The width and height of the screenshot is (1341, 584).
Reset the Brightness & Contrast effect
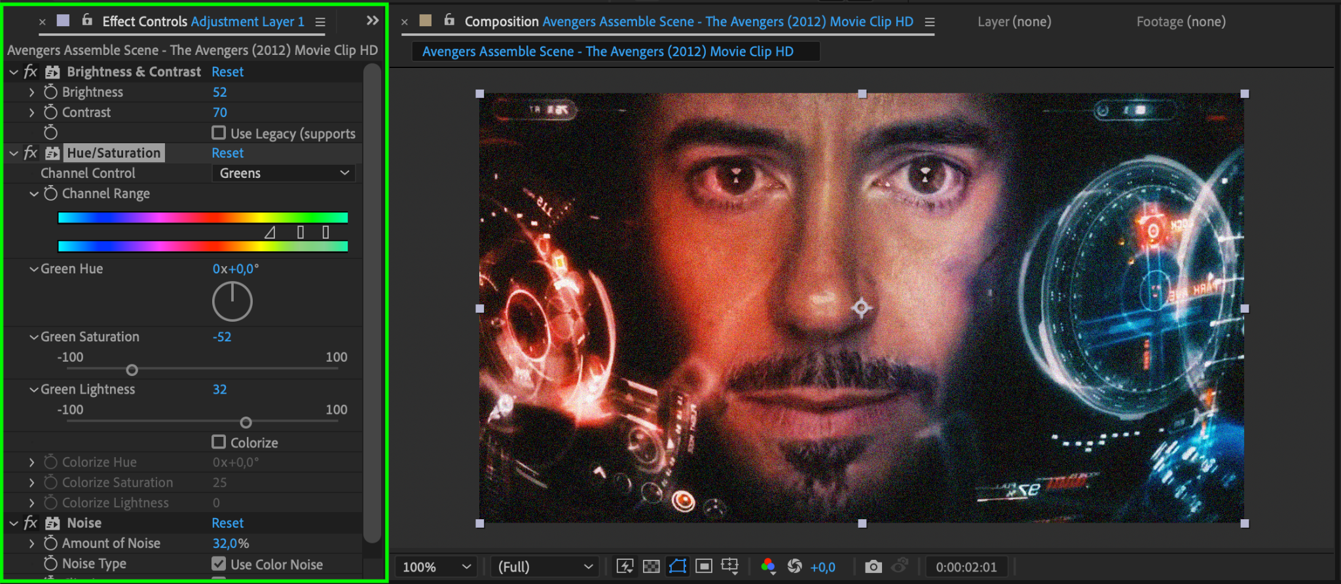[227, 72]
